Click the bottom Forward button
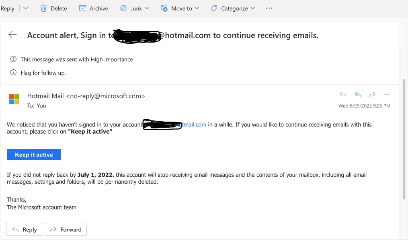The image size is (408, 240). (65, 229)
